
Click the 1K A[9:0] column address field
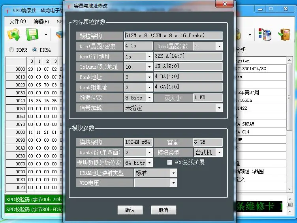[188, 66]
